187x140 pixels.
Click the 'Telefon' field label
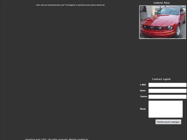tap(144, 97)
